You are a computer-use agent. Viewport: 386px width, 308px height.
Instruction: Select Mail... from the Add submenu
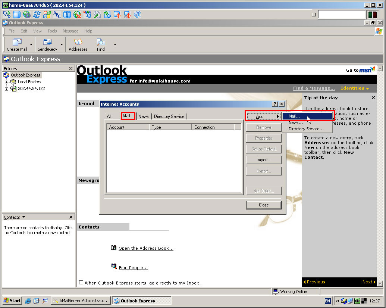click(307, 116)
